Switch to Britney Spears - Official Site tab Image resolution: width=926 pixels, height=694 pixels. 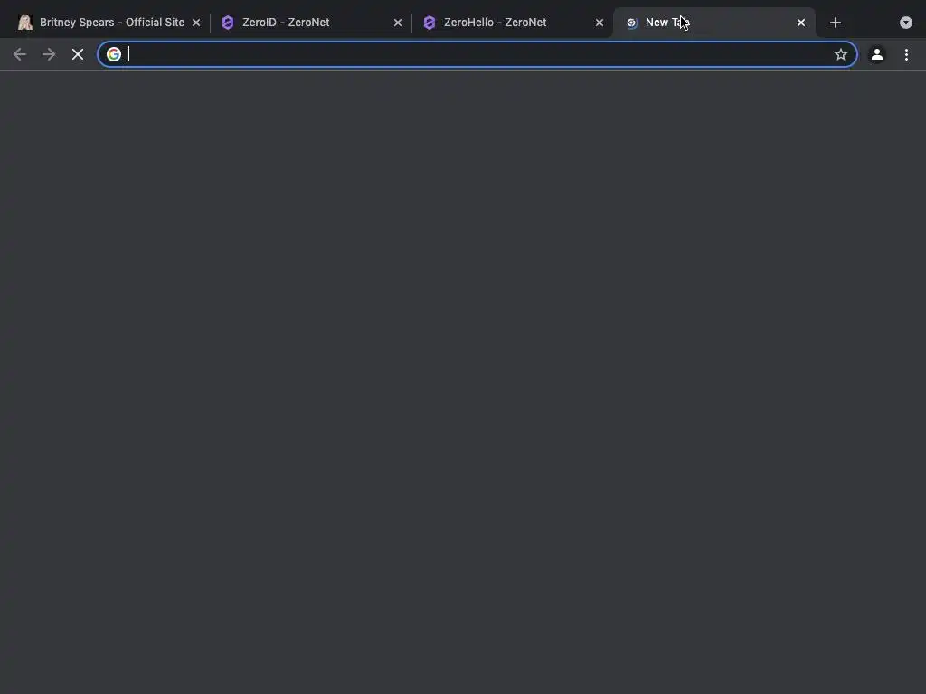[109, 23]
